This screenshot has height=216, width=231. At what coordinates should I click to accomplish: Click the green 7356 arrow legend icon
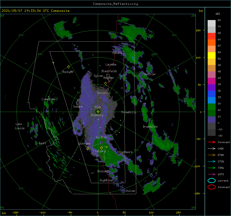pyautogui.click(x=211, y=168)
